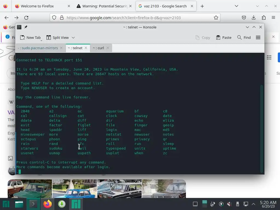Click Konsole terminal vertical scrollbar

pyautogui.click(x=262, y=129)
